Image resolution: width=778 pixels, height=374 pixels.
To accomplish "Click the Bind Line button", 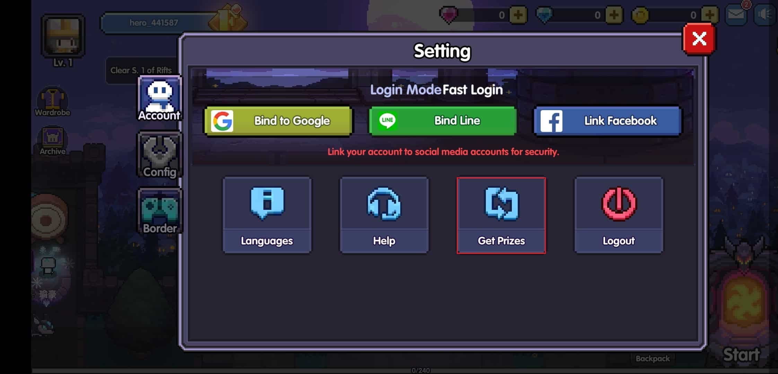I will pyautogui.click(x=443, y=121).
